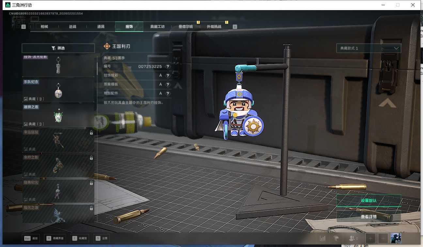
Task: Open the 筛选 filter panel
Action: [58, 48]
